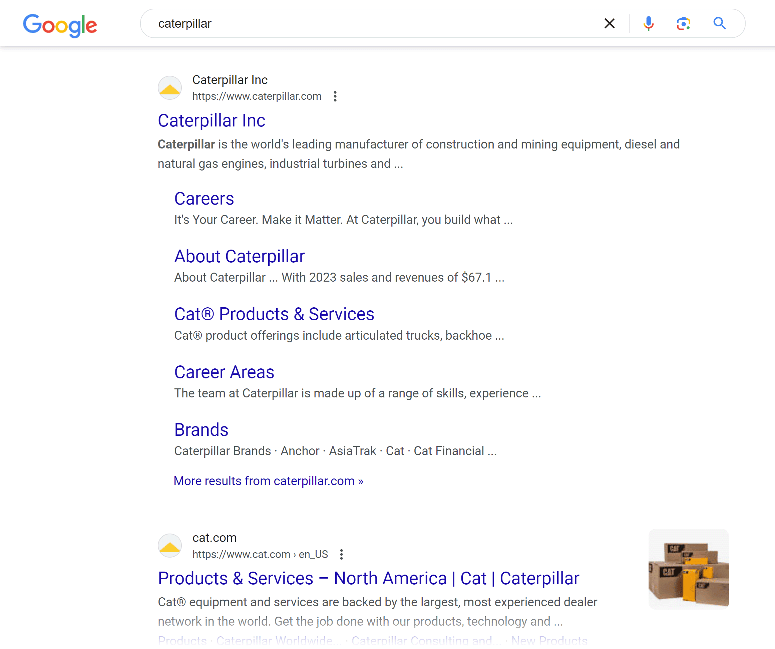Start voice search with the microphone icon
The image size is (775, 649).
pyautogui.click(x=649, y=23)
